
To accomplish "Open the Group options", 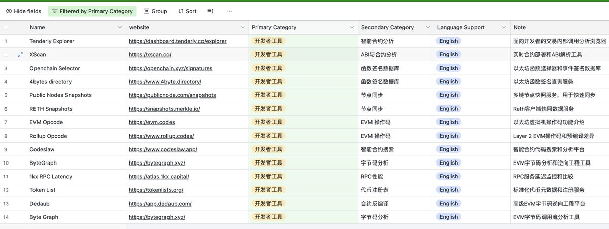I will (155, 11).
